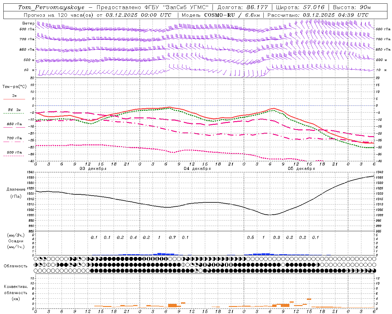Viewport: 392px width, 314px height.
Task: Select the left 700 гПа wind level label
Action: [27, 39]
